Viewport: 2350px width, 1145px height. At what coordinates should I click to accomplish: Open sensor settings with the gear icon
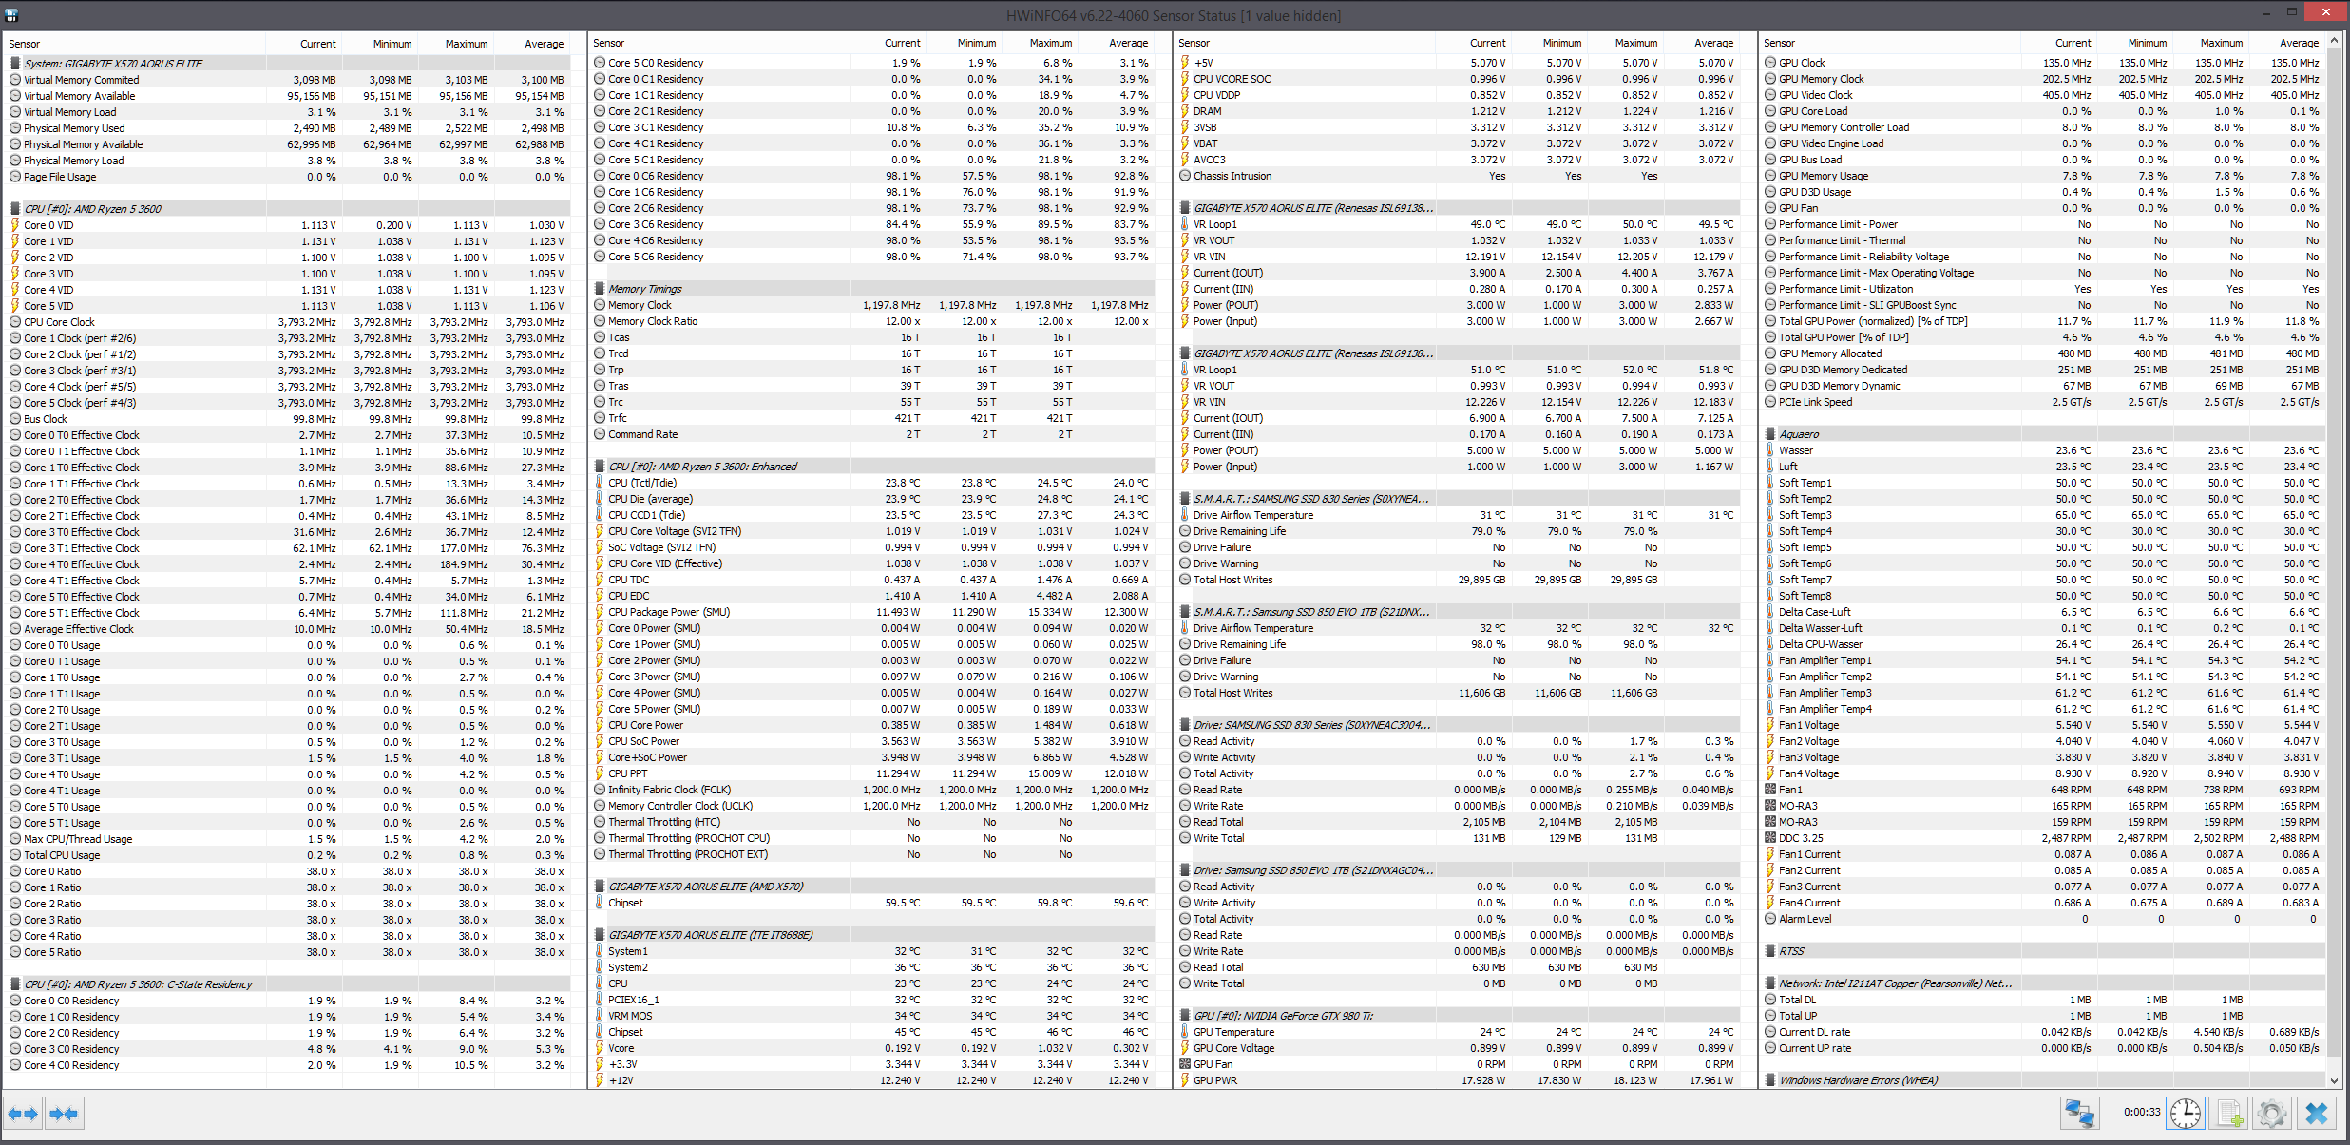pos(2272,1113)
